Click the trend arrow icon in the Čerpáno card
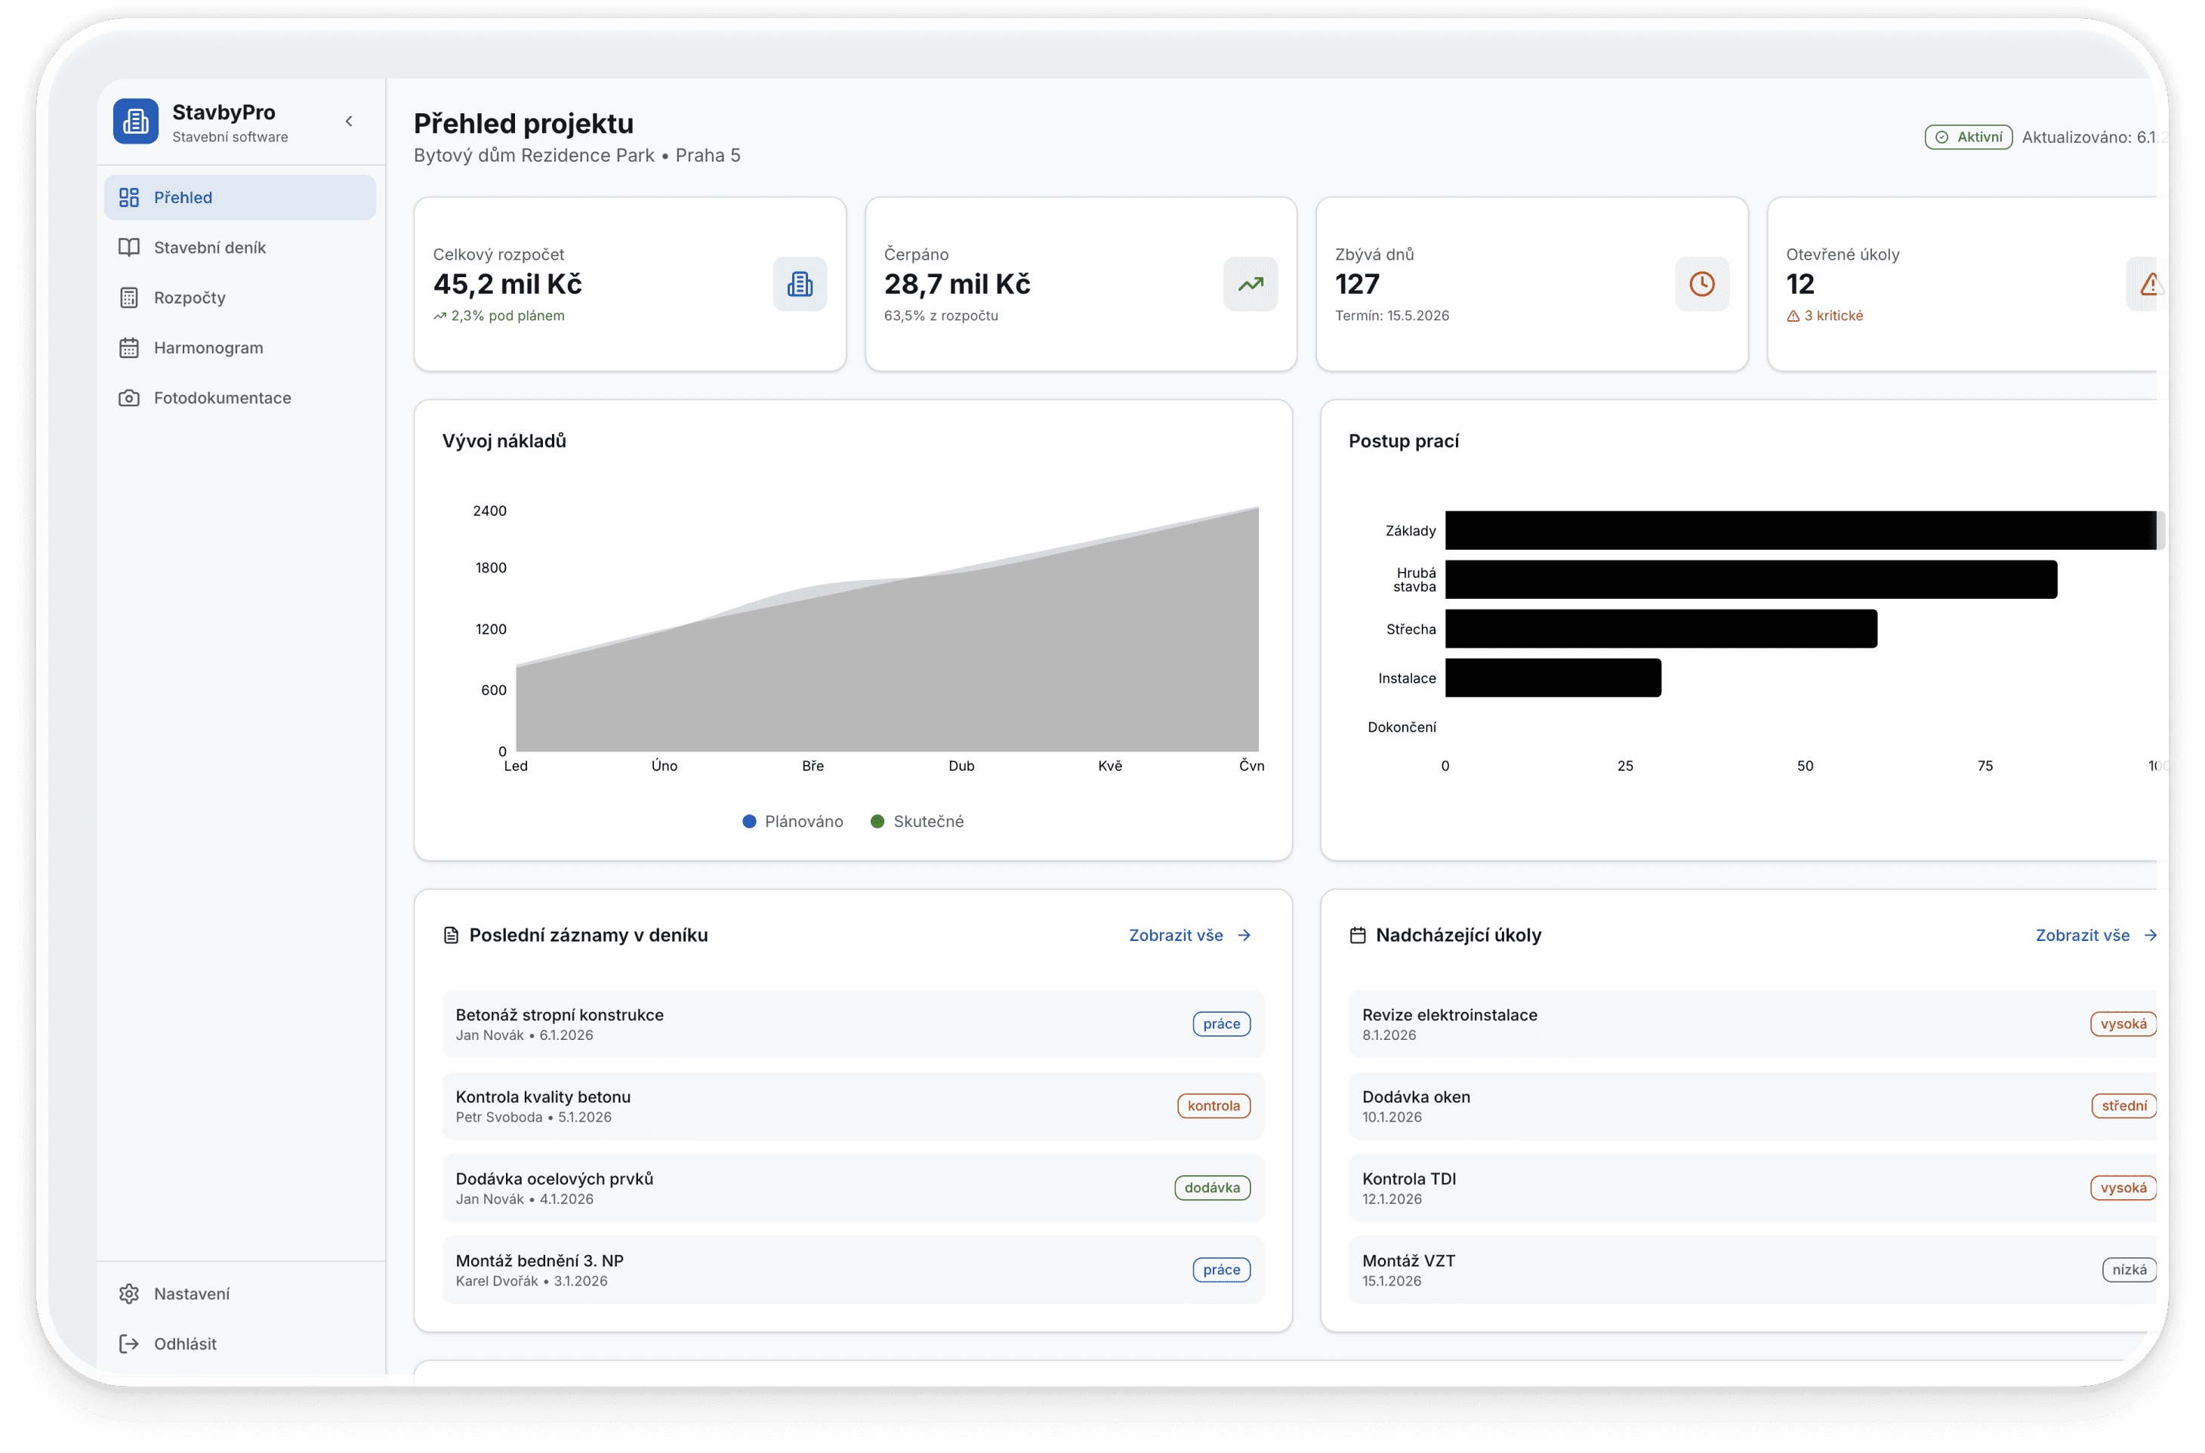This screenshot has width=2205, height=1453. pos(1250,283)
